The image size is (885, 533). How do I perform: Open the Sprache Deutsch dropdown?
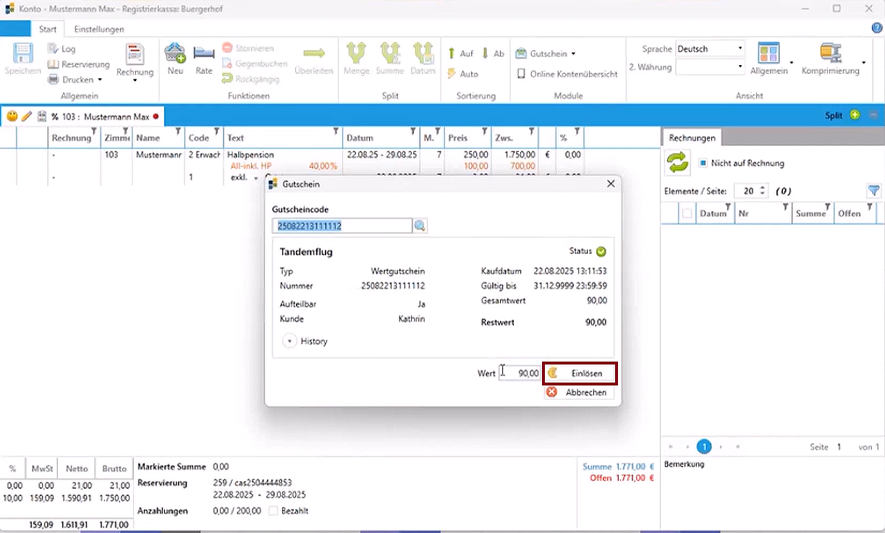pos(709,48)
